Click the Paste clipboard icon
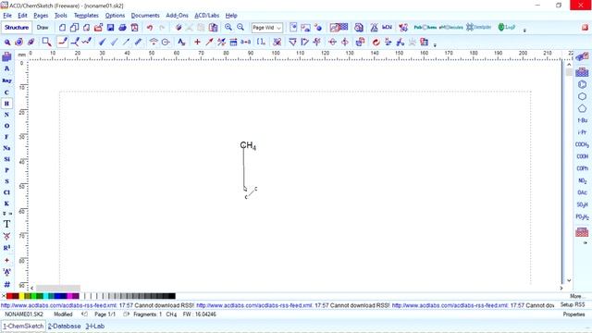 click(214, 28)
